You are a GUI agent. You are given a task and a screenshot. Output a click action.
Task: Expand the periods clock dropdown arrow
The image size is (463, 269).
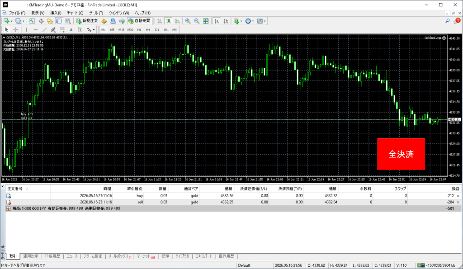coord(253,21)
